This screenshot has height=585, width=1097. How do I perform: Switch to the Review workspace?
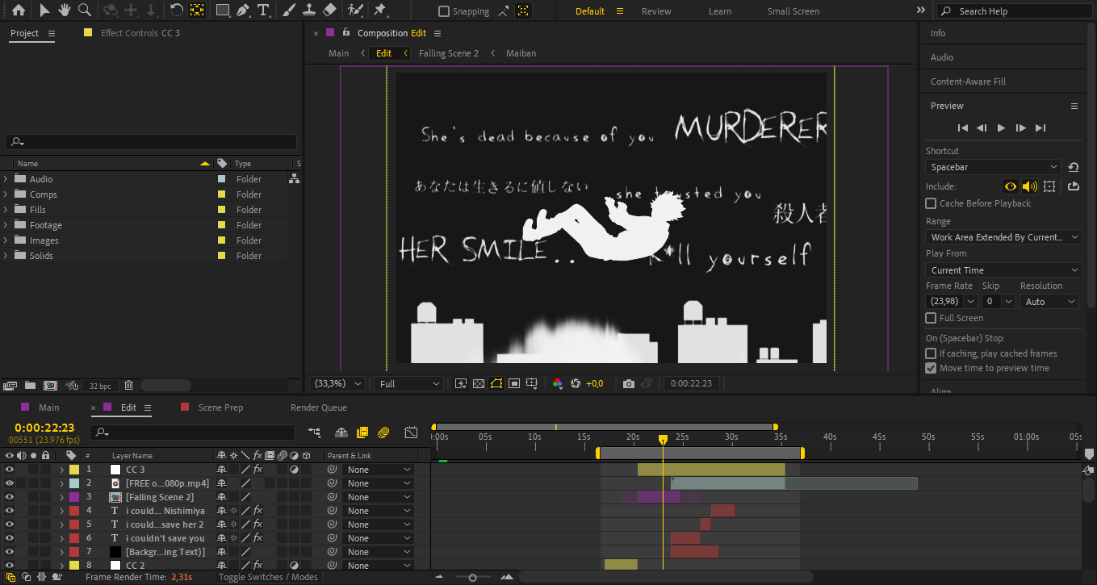[x=656, y=11]
